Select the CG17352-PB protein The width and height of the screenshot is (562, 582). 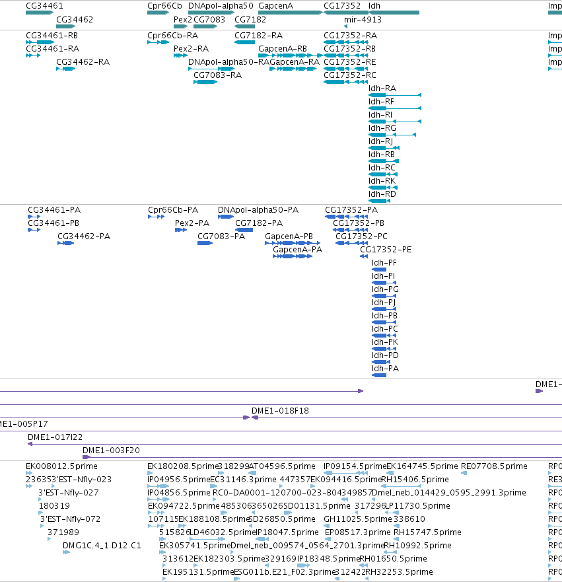click(351, 230)
